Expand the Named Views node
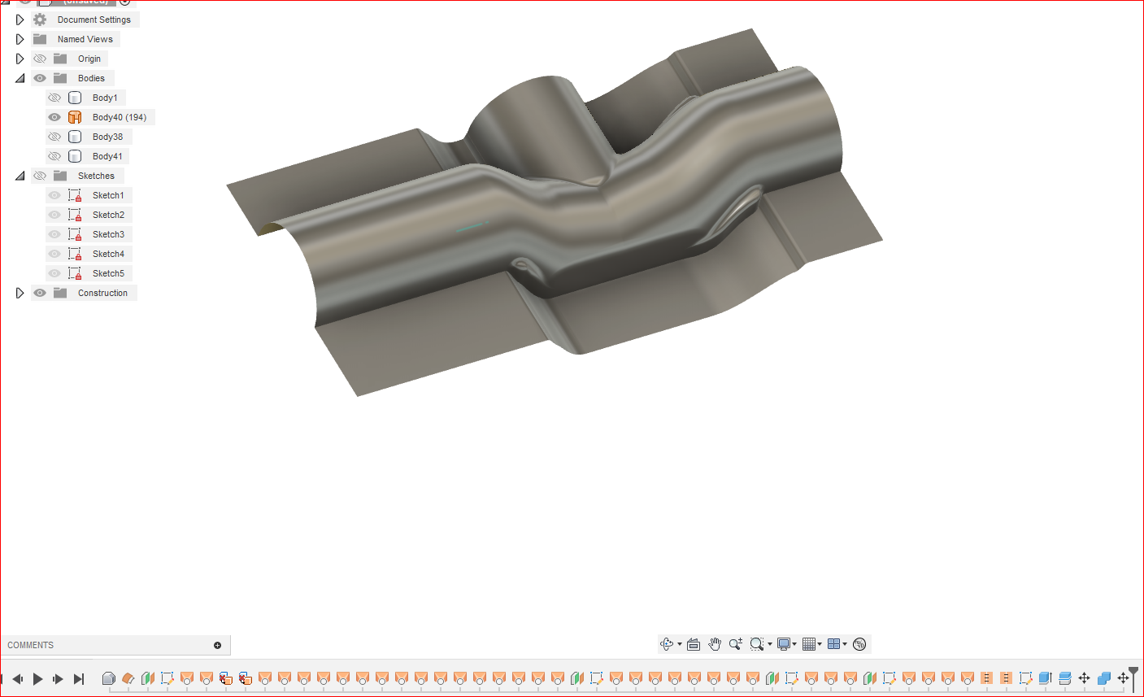The height and width of the screenshot is (697, 1144). [20, 39]
